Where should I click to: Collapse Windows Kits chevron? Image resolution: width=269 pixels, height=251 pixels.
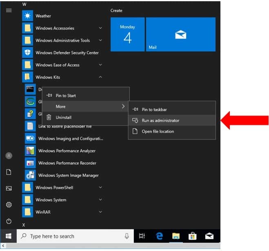(100, 77)
